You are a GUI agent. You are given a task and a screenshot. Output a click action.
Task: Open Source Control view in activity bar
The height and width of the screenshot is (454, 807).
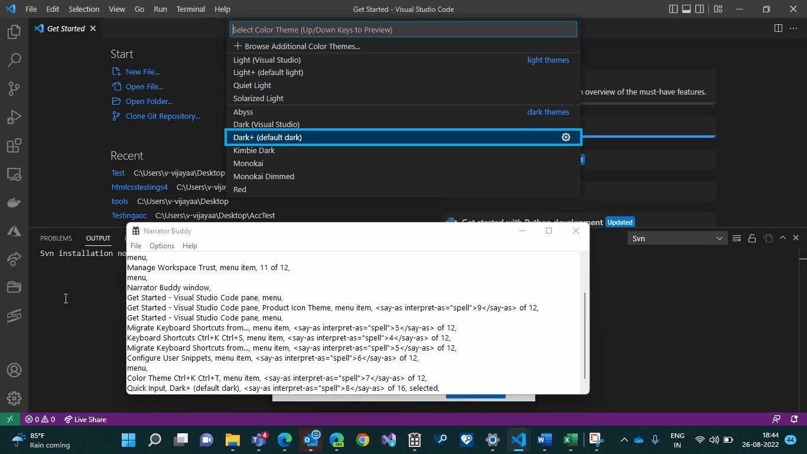tap(14, 88)
